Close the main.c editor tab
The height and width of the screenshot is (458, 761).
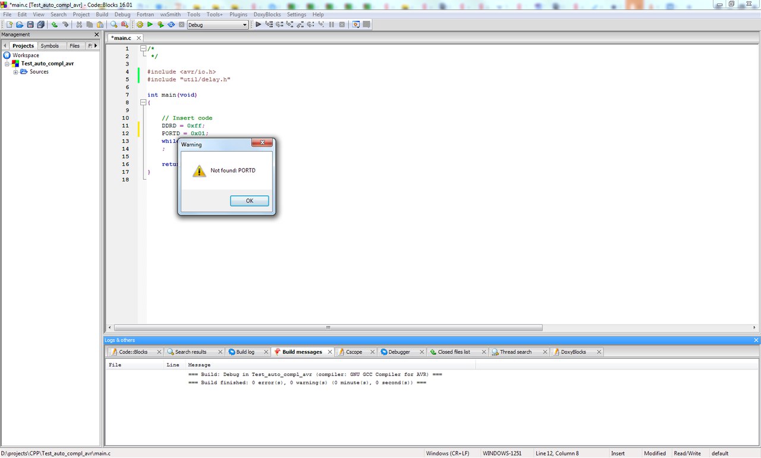[x=139, y=37]
